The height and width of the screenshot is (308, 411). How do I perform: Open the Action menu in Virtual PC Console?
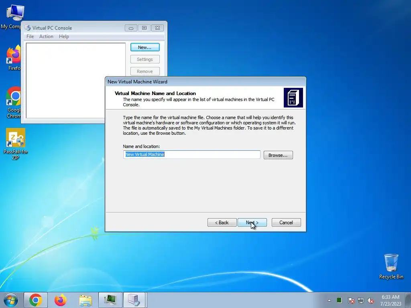(46, 36)
